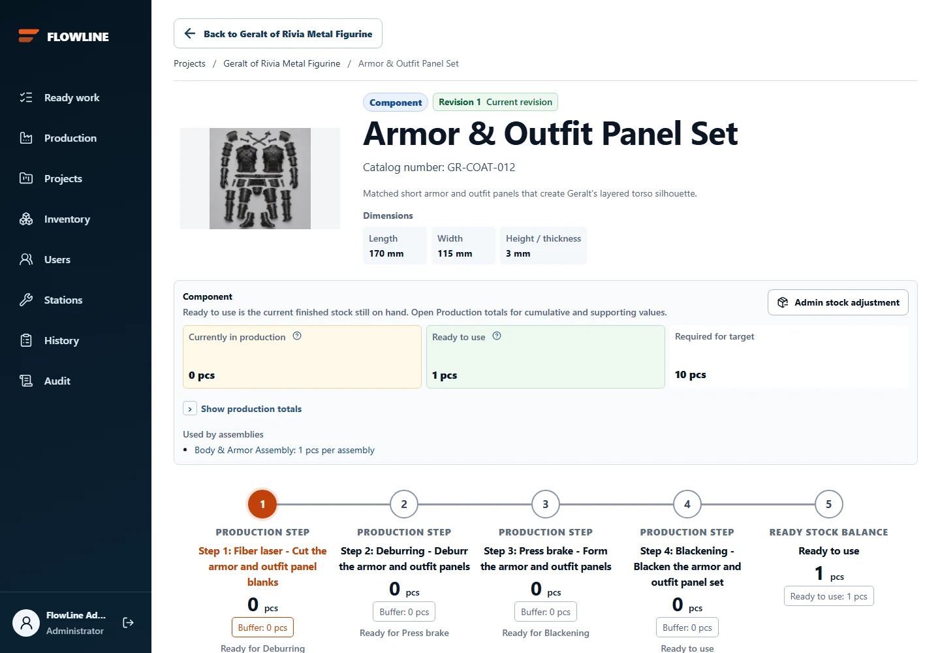Click the Ready work checklist icon

[26, 97]
